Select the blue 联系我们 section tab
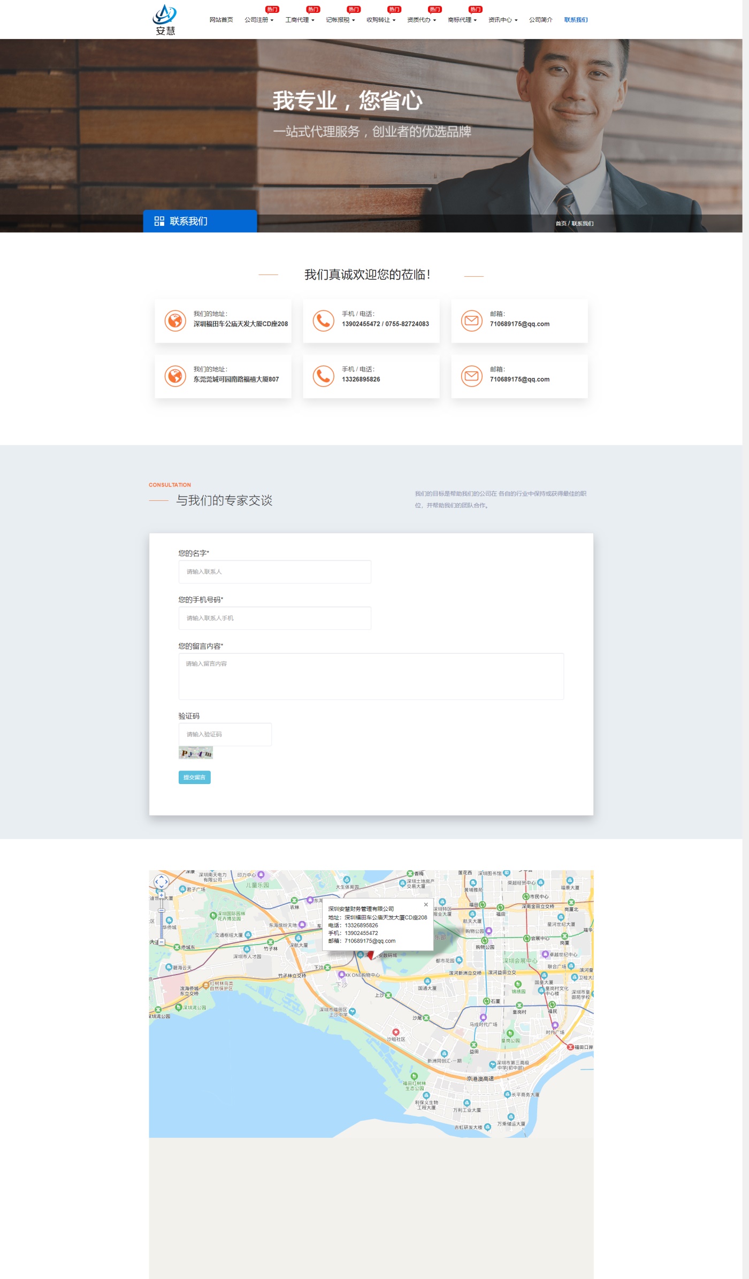 (x=200, y=221)
